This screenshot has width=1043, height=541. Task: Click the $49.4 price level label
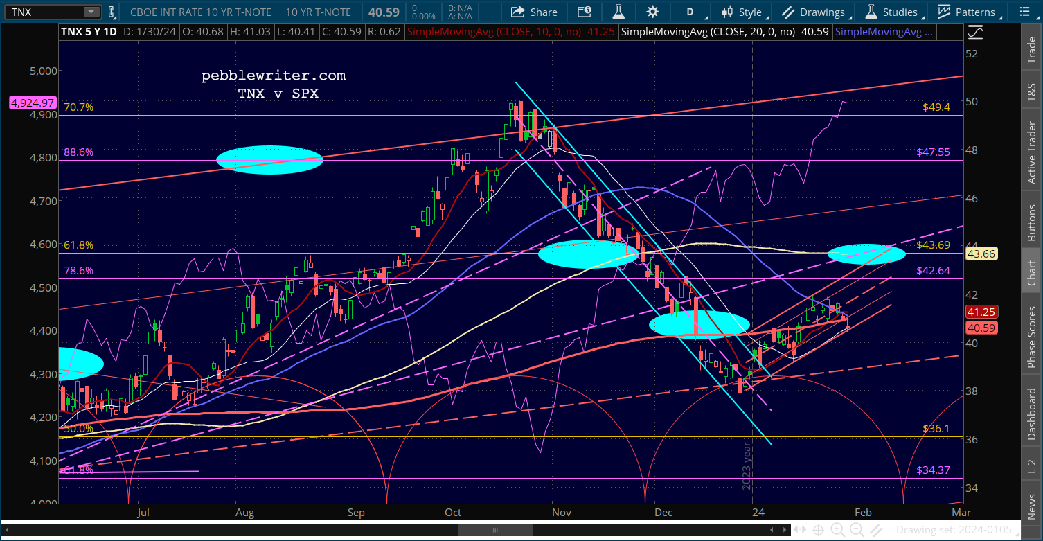point(936,107)
